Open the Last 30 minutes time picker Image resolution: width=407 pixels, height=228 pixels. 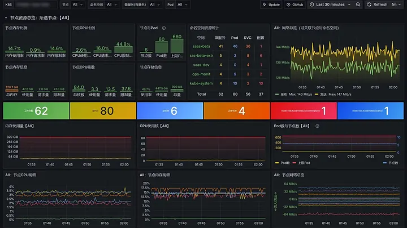pos(330,5)
